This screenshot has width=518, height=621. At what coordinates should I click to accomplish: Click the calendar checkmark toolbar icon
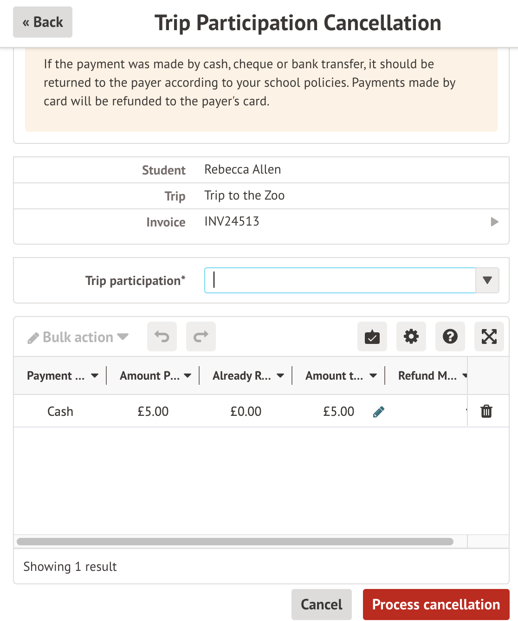(372, 336)
